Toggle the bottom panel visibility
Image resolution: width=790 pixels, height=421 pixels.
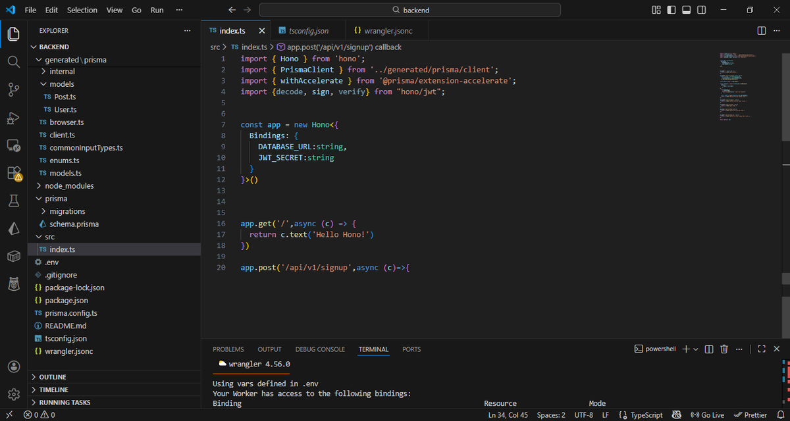(x=687, y=10)
